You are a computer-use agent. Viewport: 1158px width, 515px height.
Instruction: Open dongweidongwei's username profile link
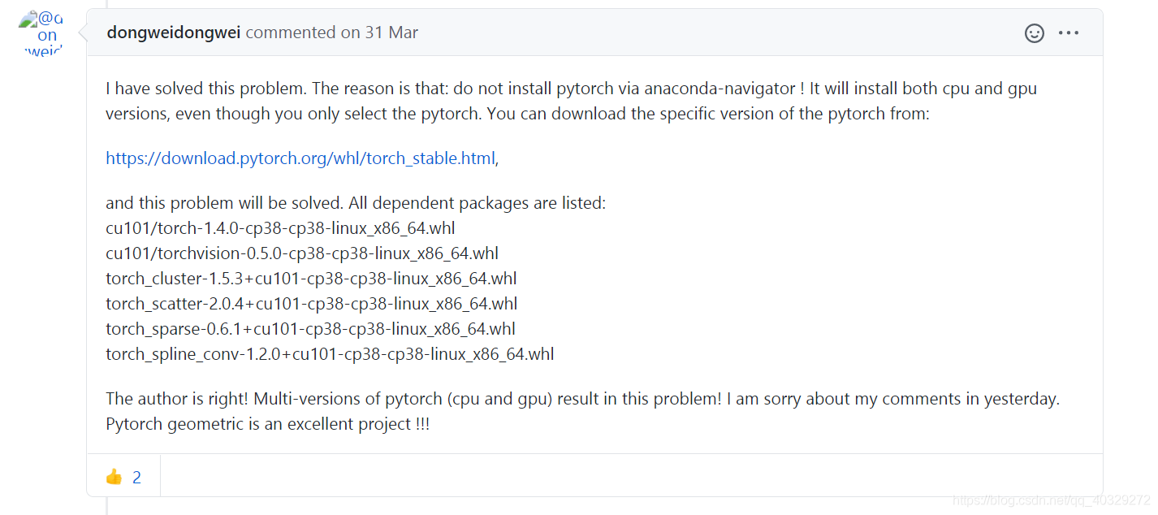[173, 32]
